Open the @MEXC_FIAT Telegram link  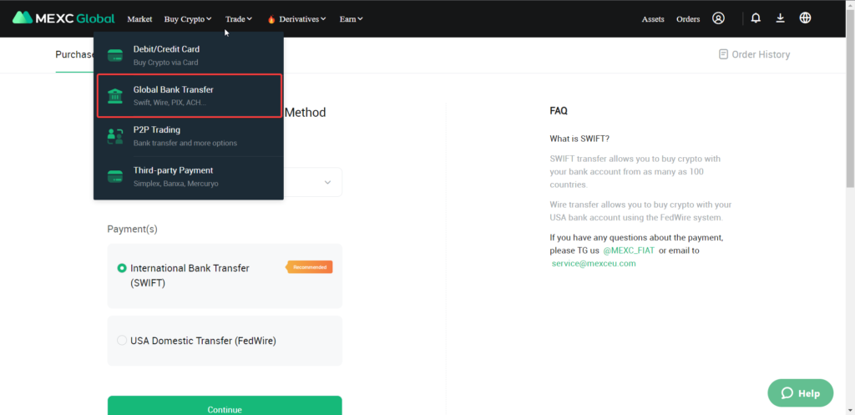[x=629, y=251]
